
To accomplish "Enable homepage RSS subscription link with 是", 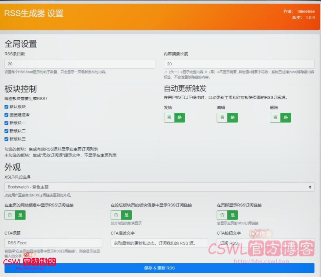I will 20,215.
